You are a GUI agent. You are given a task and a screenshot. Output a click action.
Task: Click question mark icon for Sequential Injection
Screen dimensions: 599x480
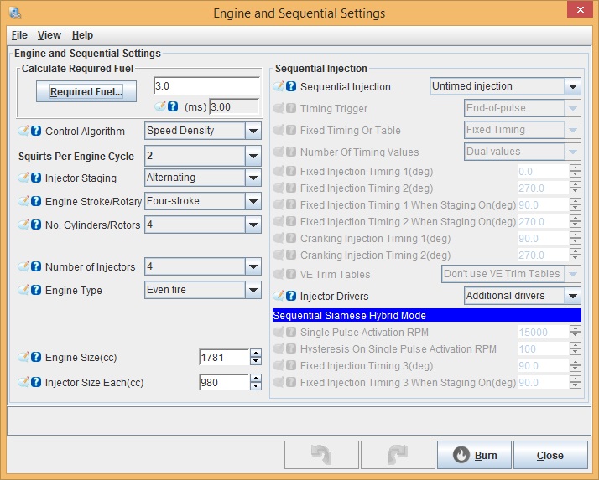click(x=291, y=86)
